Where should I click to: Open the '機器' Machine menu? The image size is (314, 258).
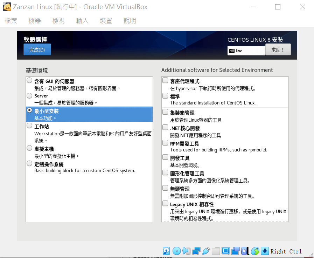35,21
